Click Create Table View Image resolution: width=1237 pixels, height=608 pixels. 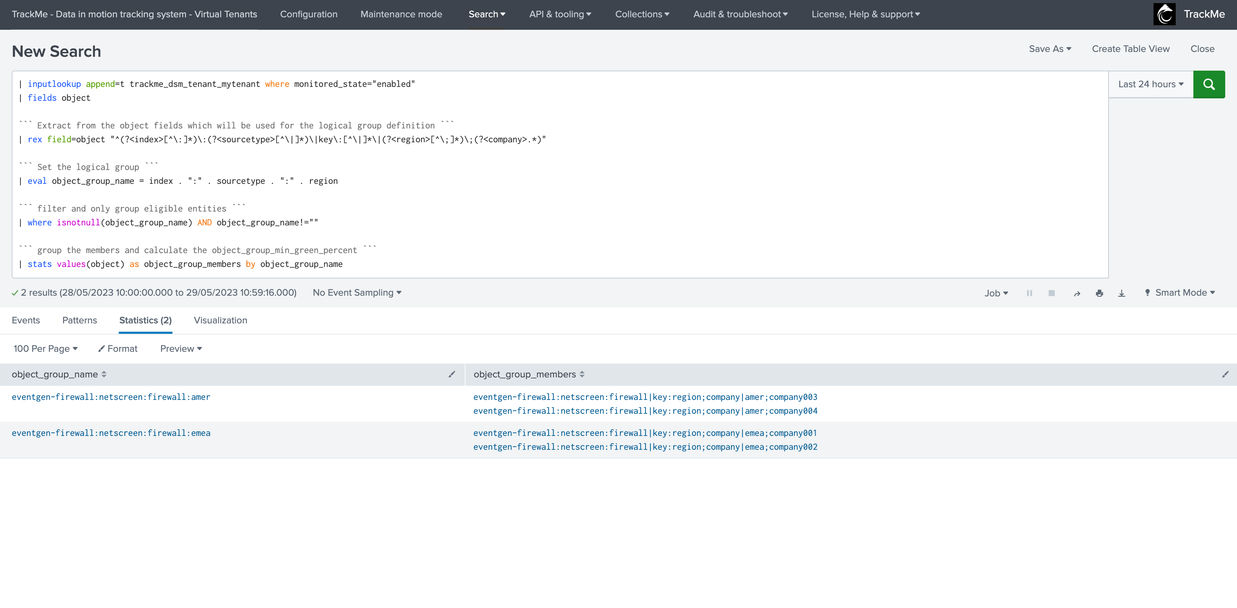point(1130,49)
